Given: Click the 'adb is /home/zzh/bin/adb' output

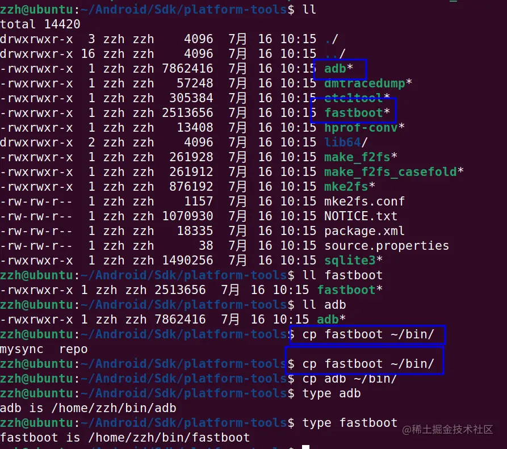Looking at the screenshot, I should click(x=88, y=408).
